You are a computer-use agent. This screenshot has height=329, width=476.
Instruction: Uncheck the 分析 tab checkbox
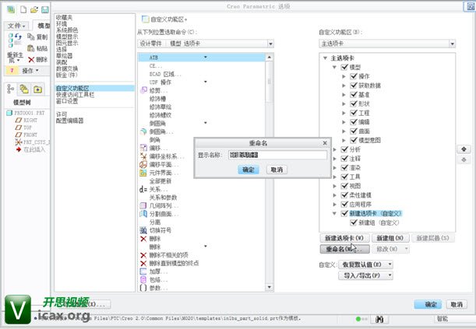(x=344, y=149)
